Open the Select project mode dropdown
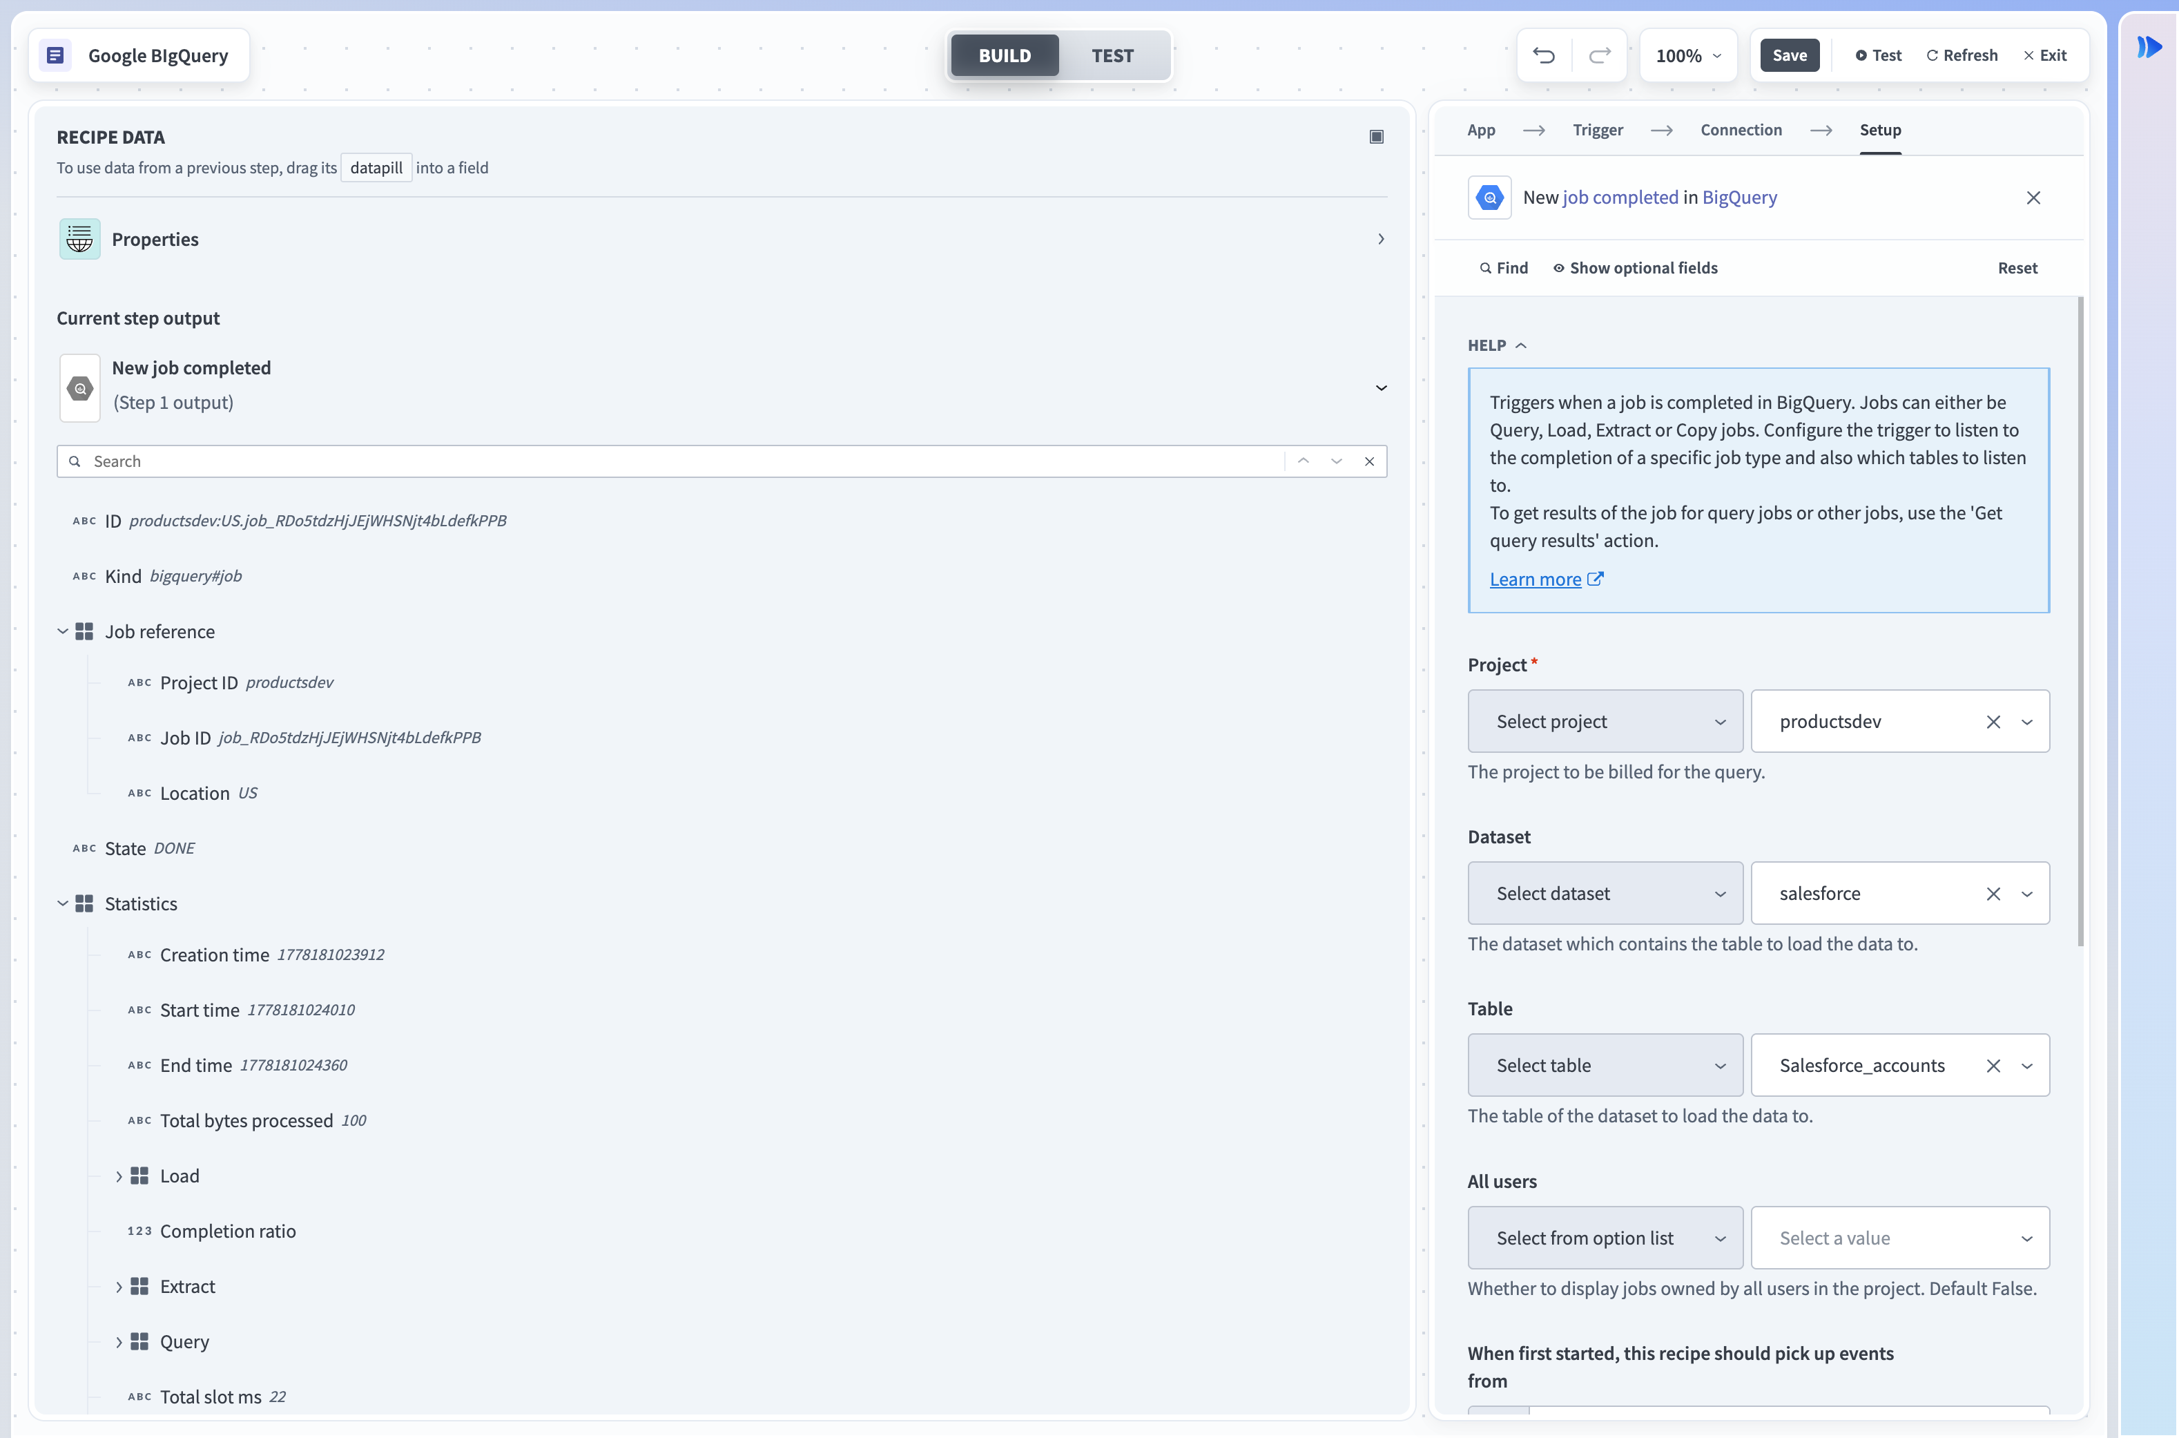The width and height of the screenshot is (2179, 1438). tap(1605, 722)
